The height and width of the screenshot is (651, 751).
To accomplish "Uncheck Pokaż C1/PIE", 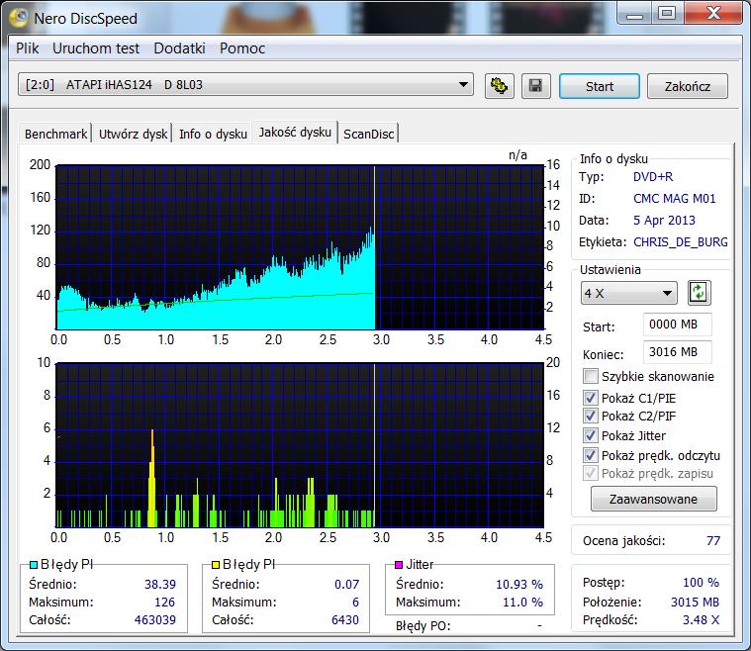I will [x=591, y=398].
